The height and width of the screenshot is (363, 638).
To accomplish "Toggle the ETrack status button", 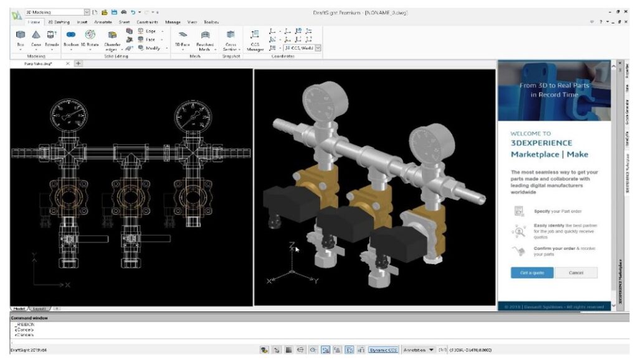I will [337, 349].
